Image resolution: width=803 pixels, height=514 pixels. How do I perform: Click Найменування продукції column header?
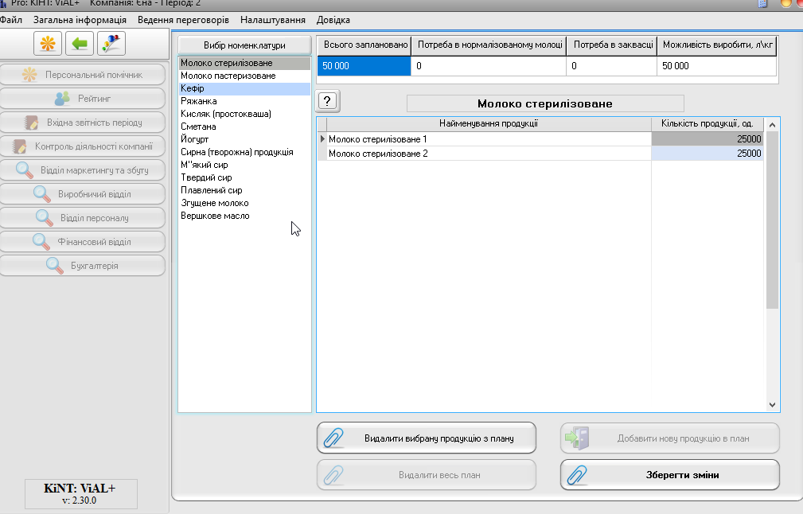pyautogui.click(x=489, y=124)
